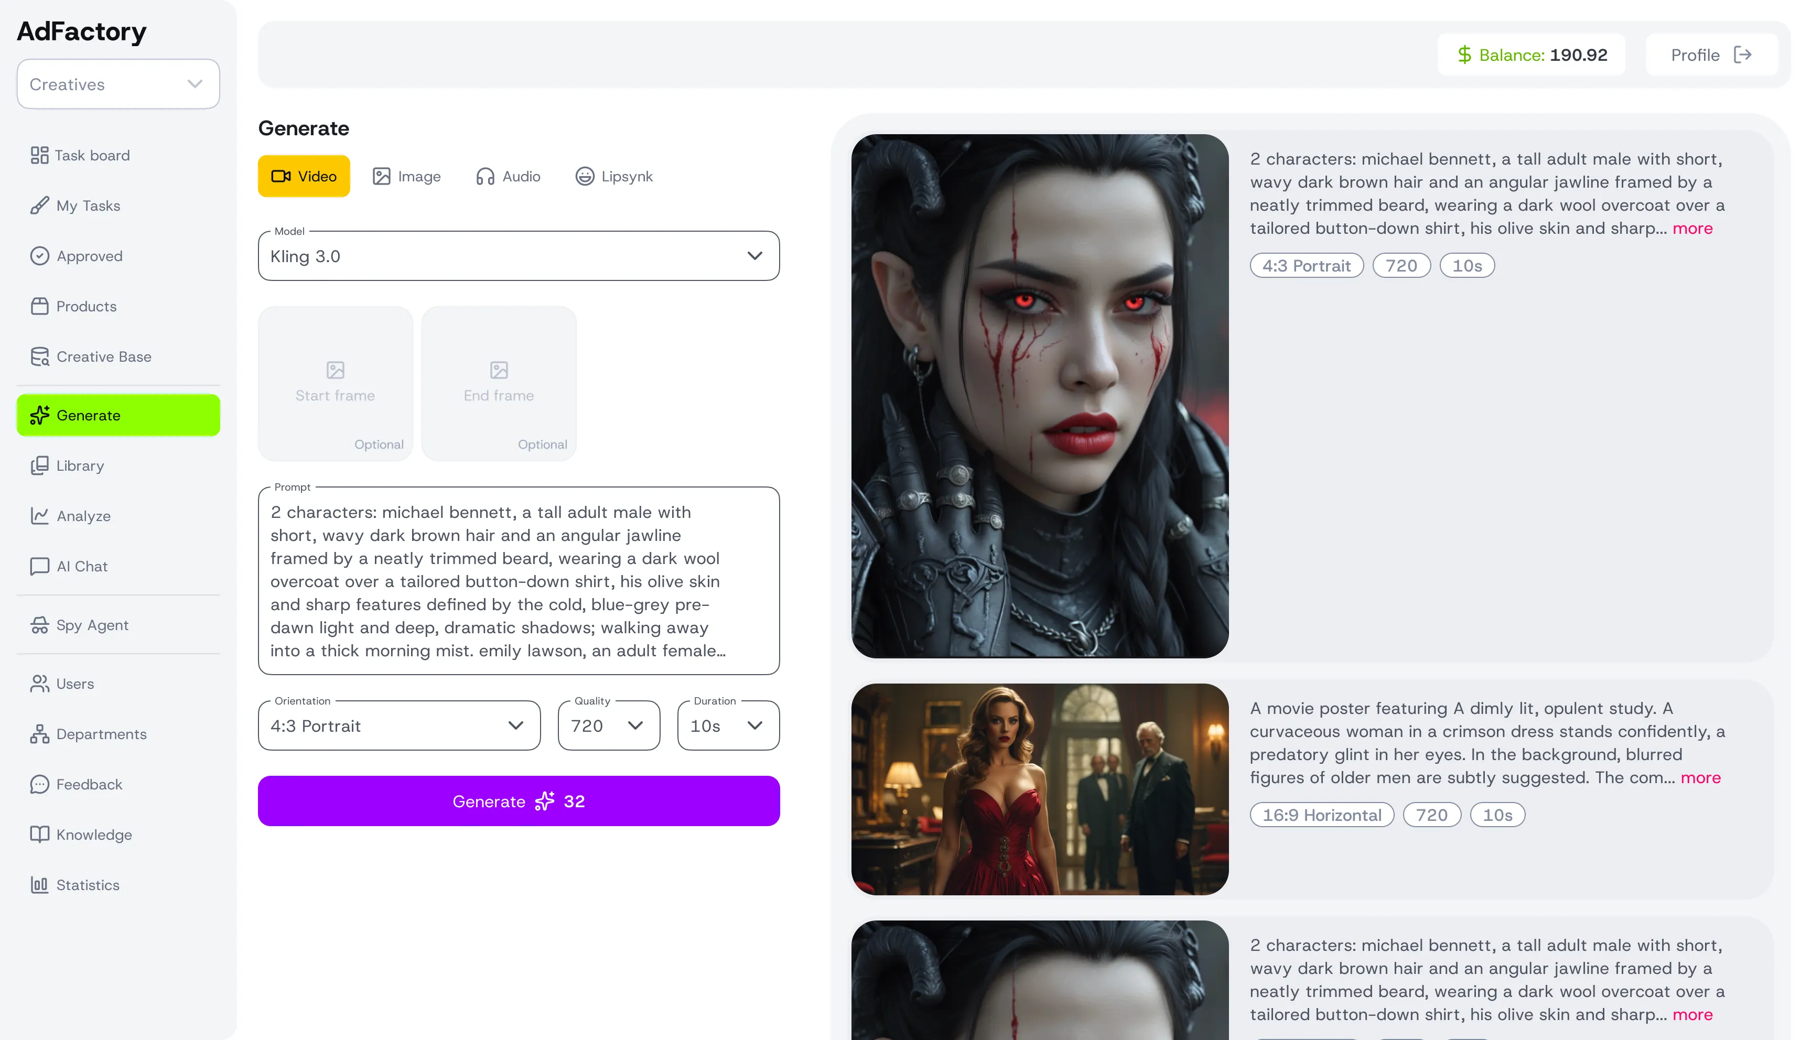Click the green dollar Balance icon
This screenshot has width=1812, height=1040.
tap(1464, 55)
